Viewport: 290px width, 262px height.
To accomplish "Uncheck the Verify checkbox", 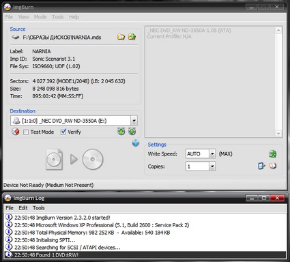I will click(63, 132).
